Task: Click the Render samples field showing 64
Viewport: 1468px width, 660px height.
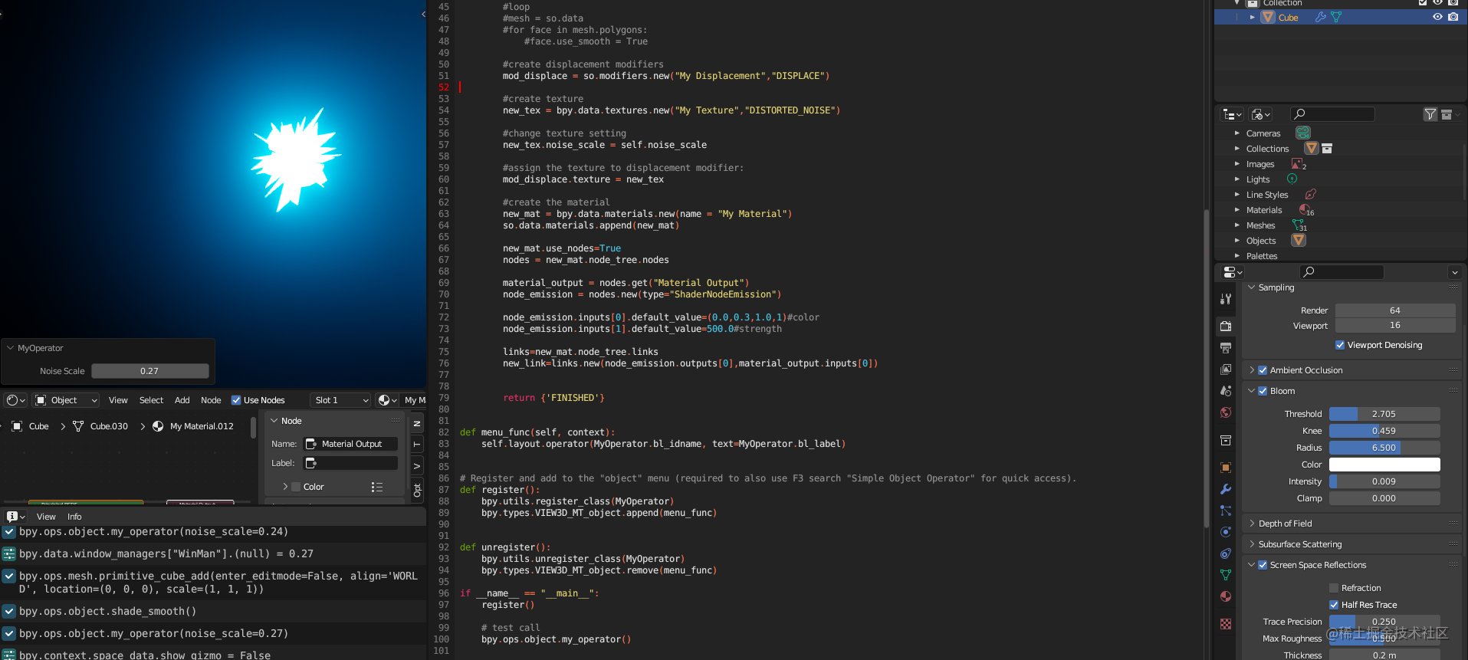Action: click(1395, 310)
